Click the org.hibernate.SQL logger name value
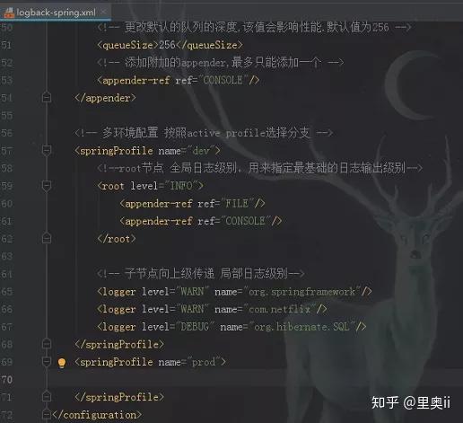Screen dimensions: 463x423 click(x=301, y=327)
